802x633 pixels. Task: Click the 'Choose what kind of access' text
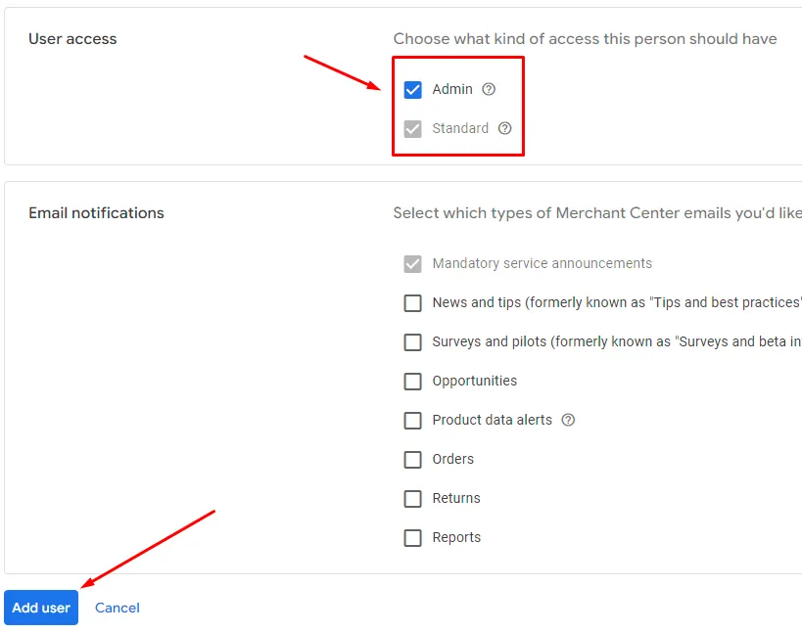pos(585,39)
